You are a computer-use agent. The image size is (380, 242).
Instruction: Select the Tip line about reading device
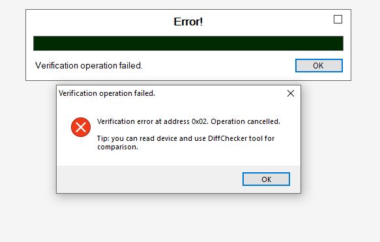186,143
